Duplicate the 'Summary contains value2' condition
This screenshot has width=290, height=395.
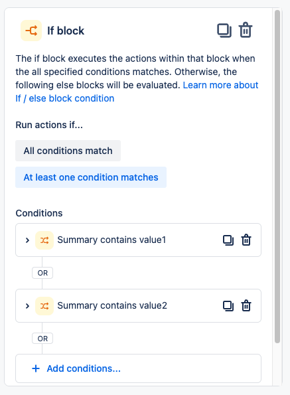pyautogui.click(x=228, y=306)
